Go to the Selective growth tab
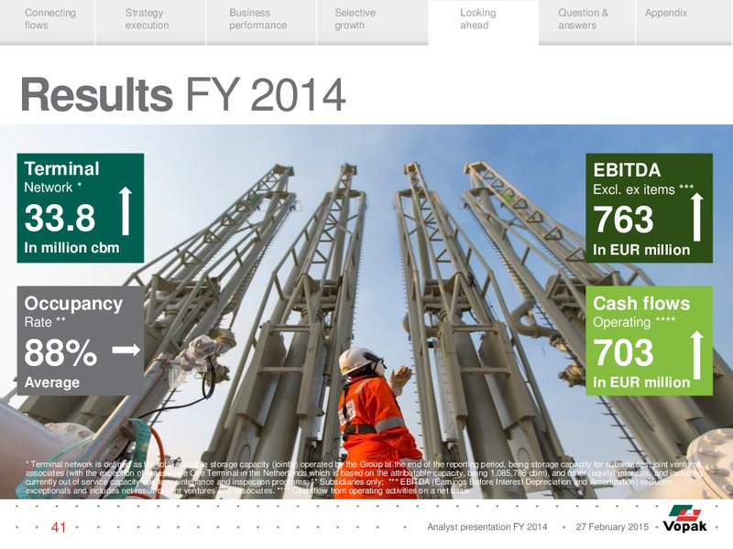 (373, 22)
